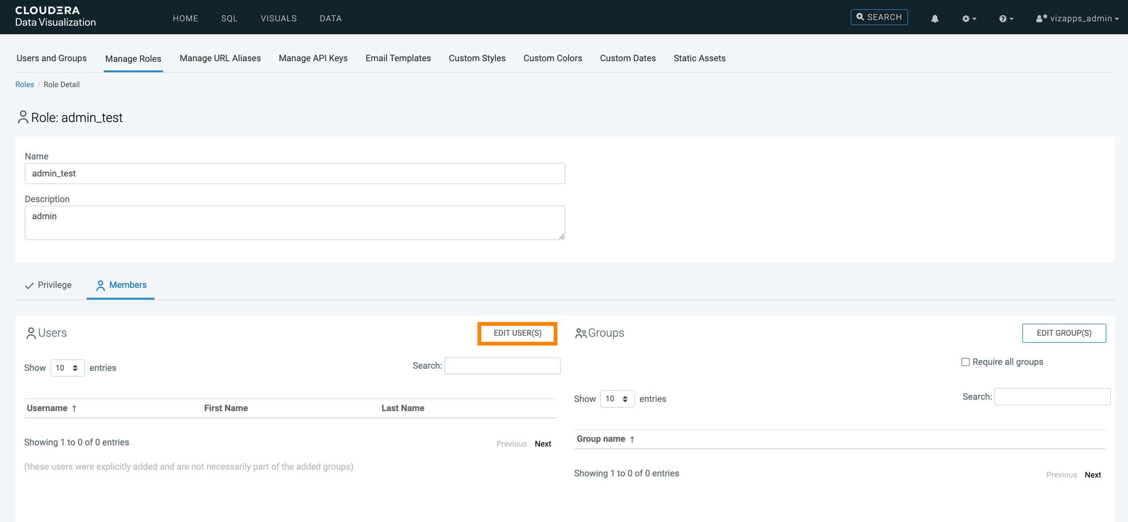This screenshot has height=522, width=1128.
Task: Open the Users and Groups tab
Action: pyautogui.click(x=52, y=58)
